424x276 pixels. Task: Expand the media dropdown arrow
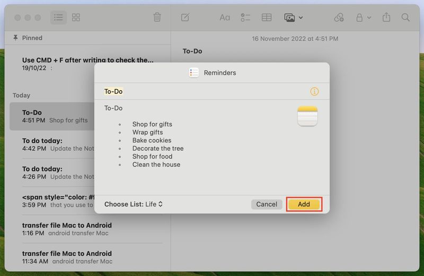(301, 18)
